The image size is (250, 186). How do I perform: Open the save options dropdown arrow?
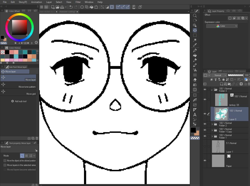[66, 7]
